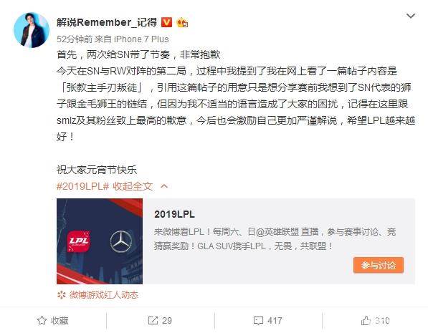Click the flower icon before 微博游戏红人动态
Viewport: 428px width, 333px height.
[x=62, y=295]
